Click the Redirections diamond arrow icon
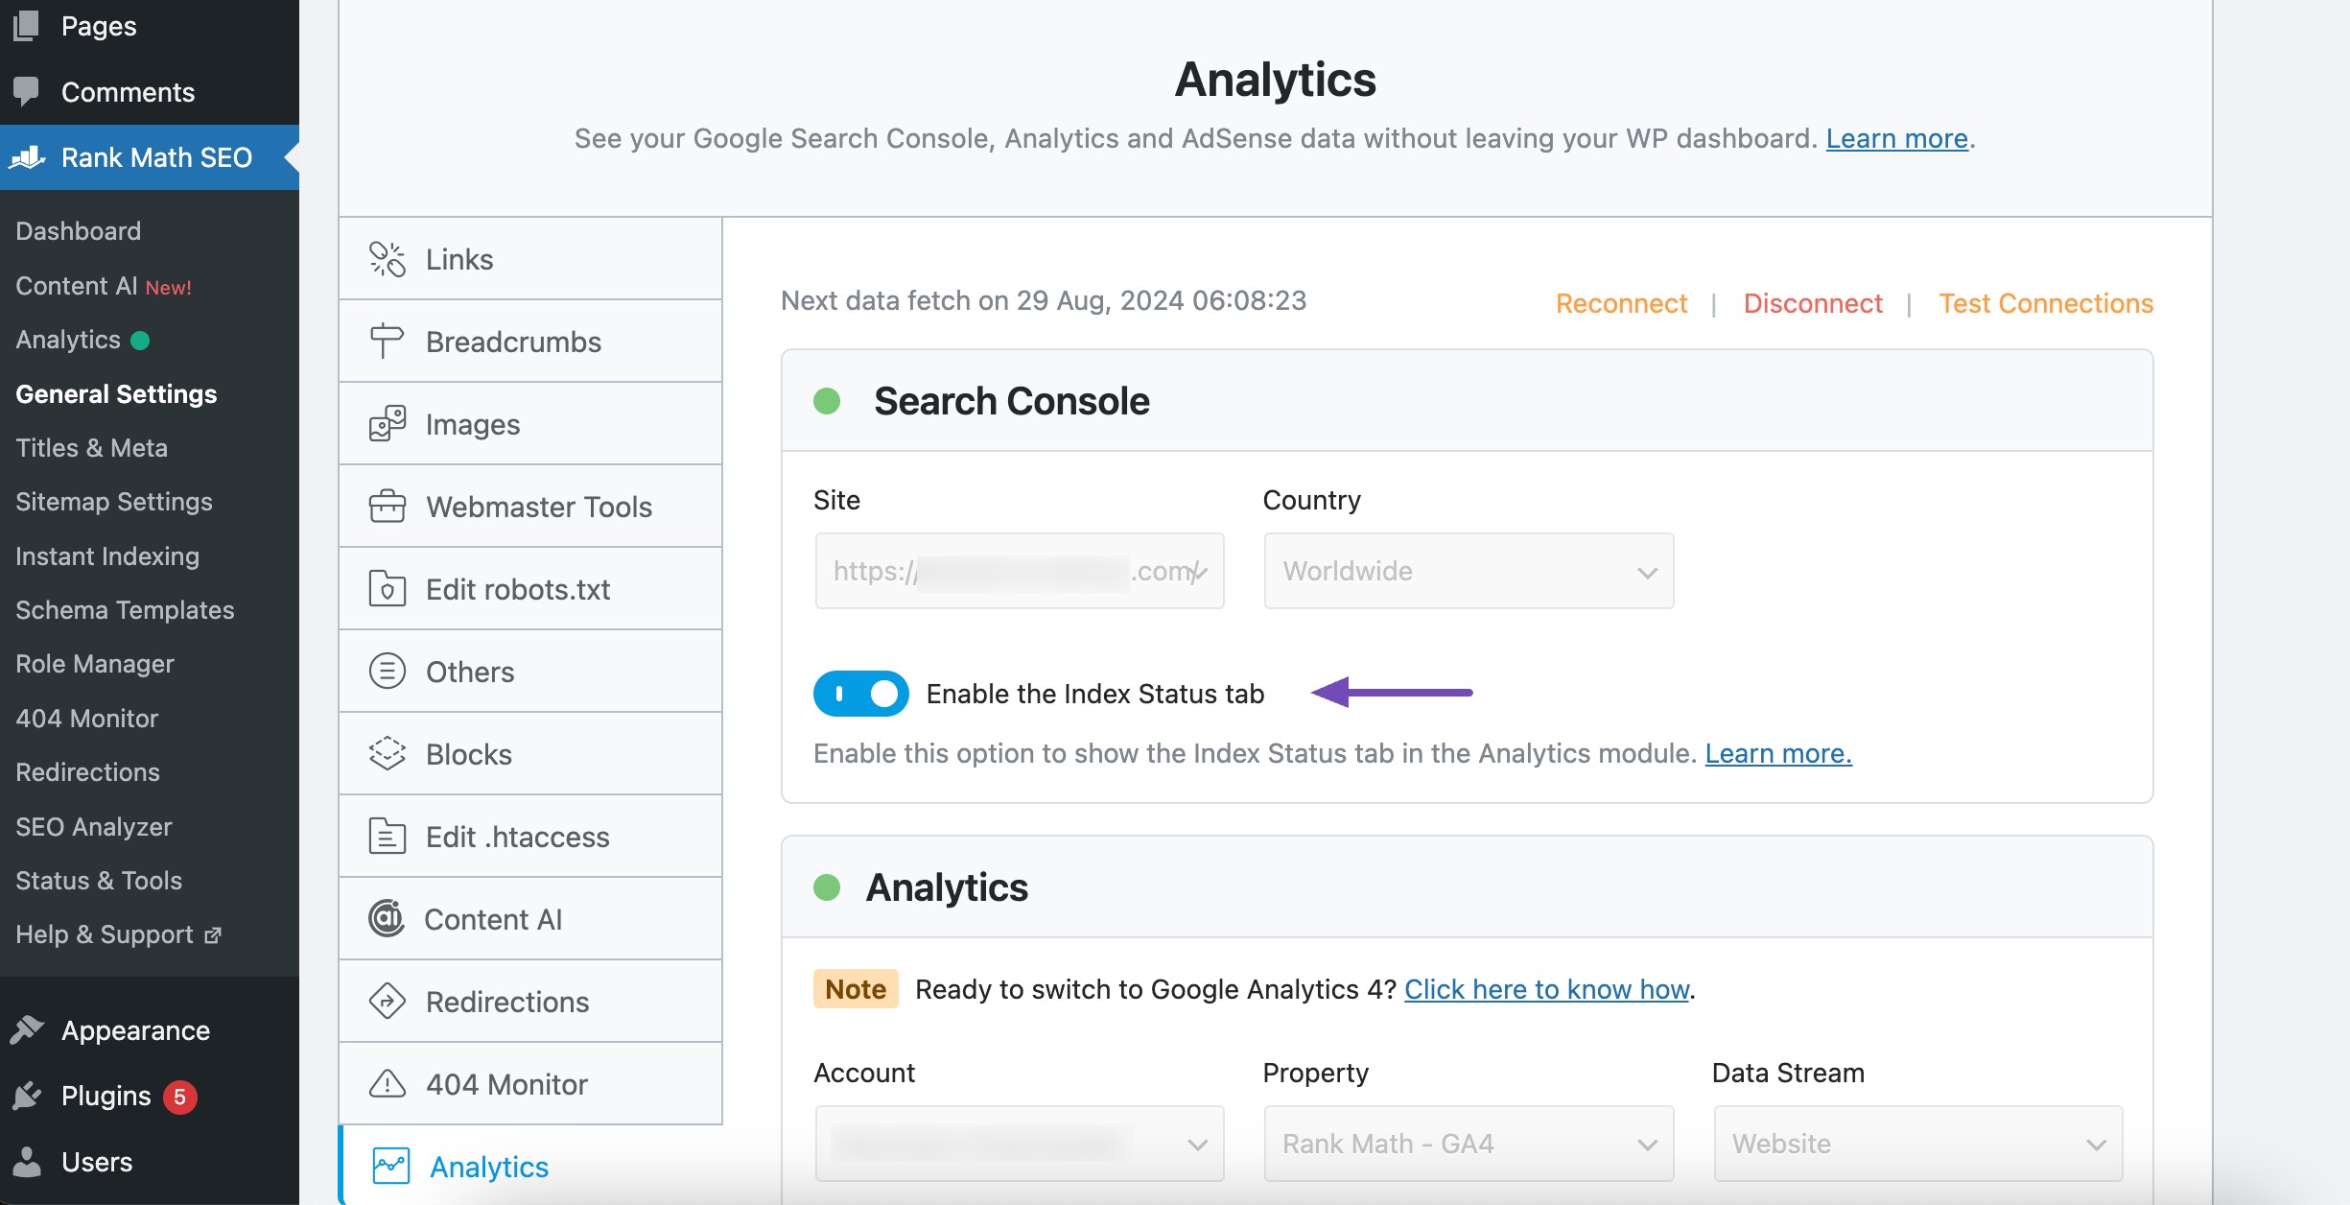 tap(388, 1002)
